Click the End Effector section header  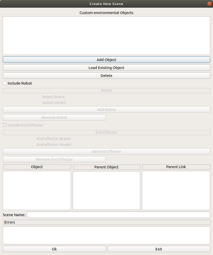click(106, 132)
